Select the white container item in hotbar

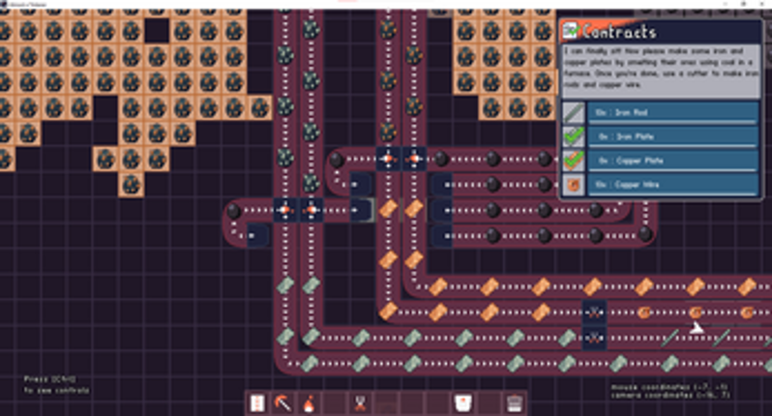[462, 402]
